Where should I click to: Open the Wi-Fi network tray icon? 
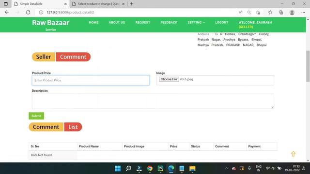click(x=268, y=168)
